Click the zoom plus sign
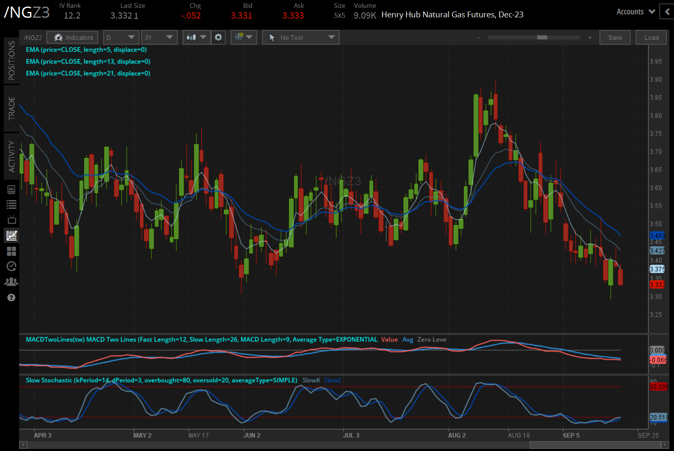Viewport: 674px width, 451px height. pos(590,38)
